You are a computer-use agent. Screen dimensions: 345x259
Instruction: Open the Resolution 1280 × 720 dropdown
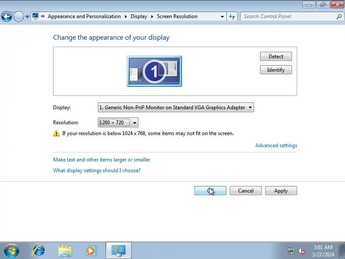(x=118, y=123)
